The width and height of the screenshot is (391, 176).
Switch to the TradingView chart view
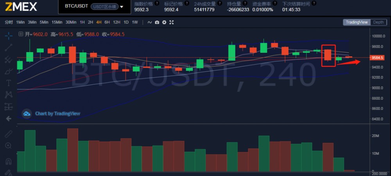point(357,22)
